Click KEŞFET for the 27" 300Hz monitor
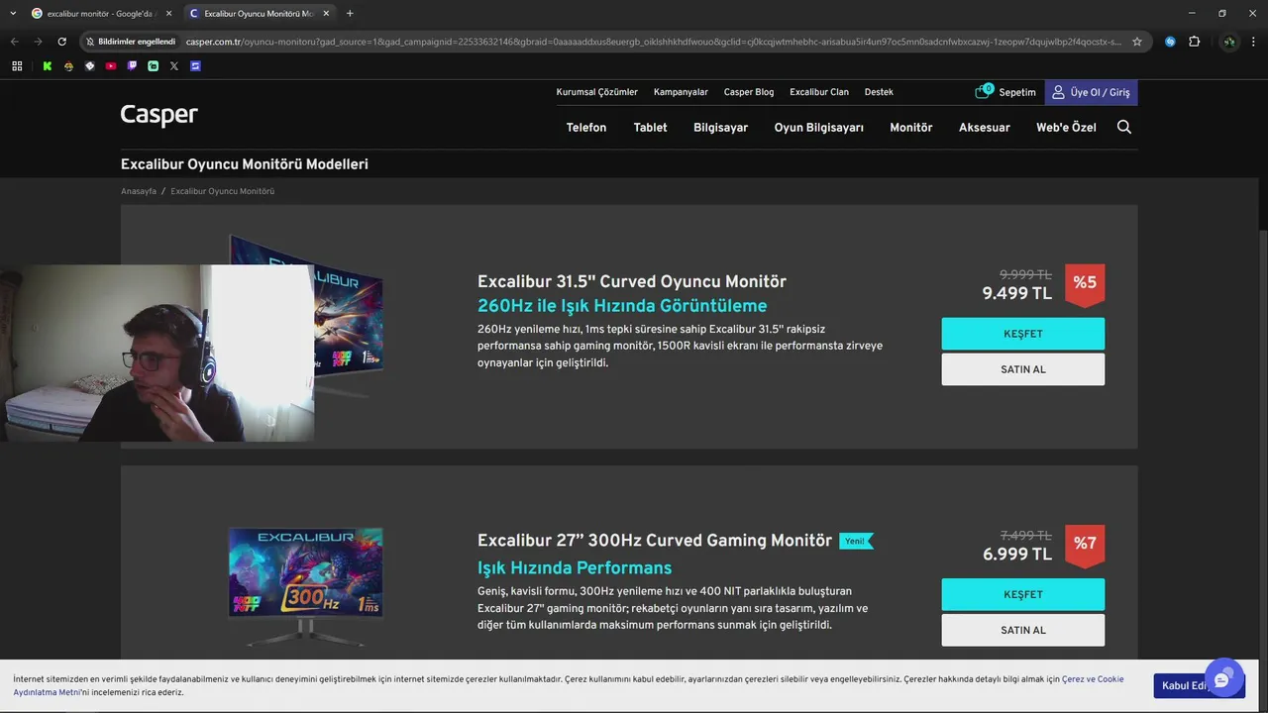The width and height of the screenshot is (1268, 713). (x=1023, y=594)
